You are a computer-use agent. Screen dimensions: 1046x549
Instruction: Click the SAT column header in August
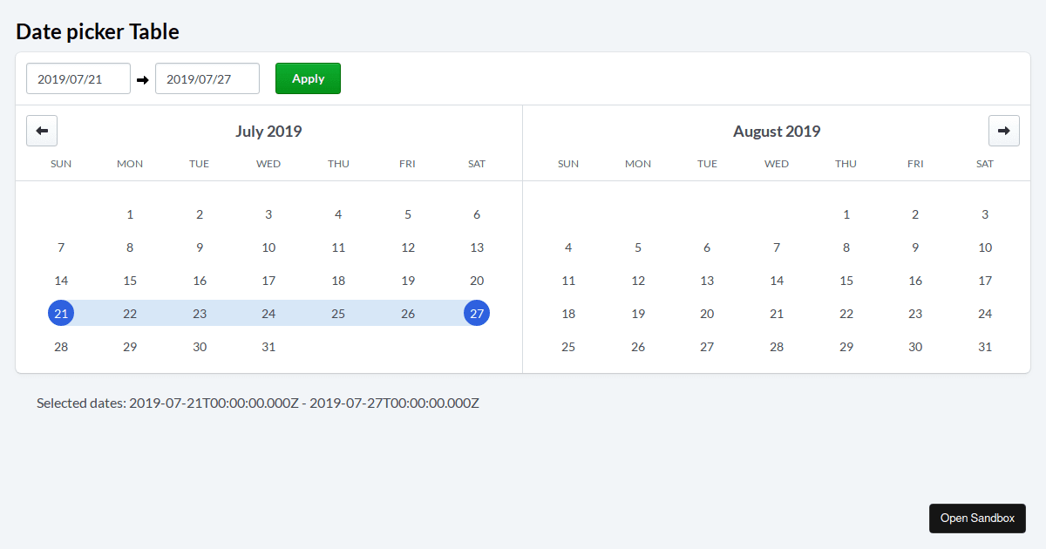[984, 163]
